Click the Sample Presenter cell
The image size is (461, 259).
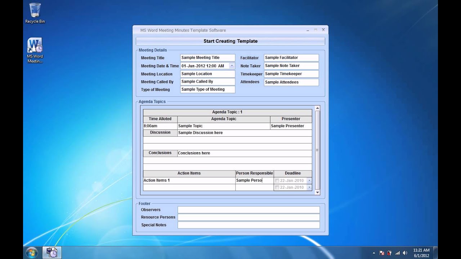coord(291,126)
